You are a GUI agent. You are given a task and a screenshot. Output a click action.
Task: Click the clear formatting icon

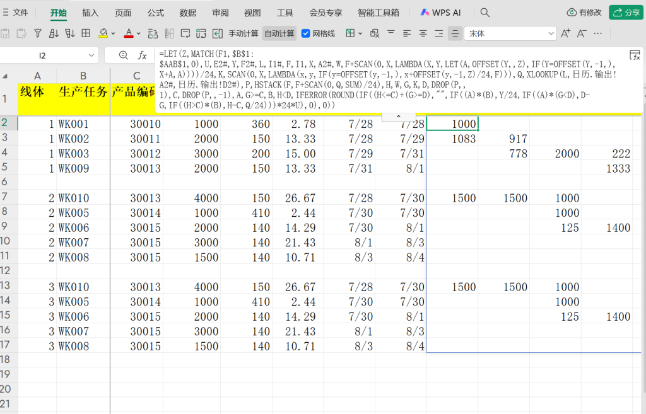tap(375, 33)
